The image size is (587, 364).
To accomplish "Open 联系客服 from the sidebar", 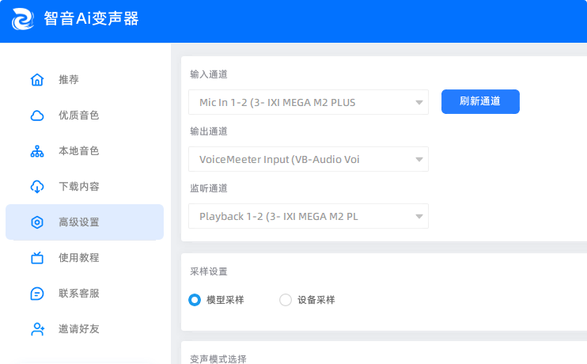I will click(x=85, y=294).
